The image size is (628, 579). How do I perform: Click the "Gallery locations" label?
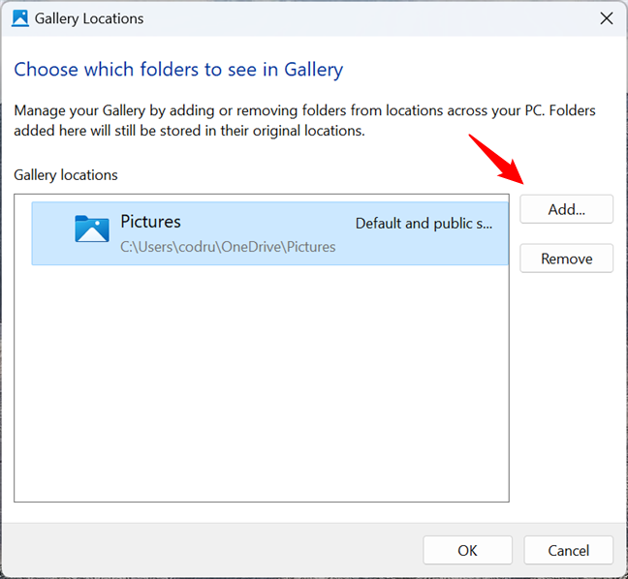coord(66,175)
